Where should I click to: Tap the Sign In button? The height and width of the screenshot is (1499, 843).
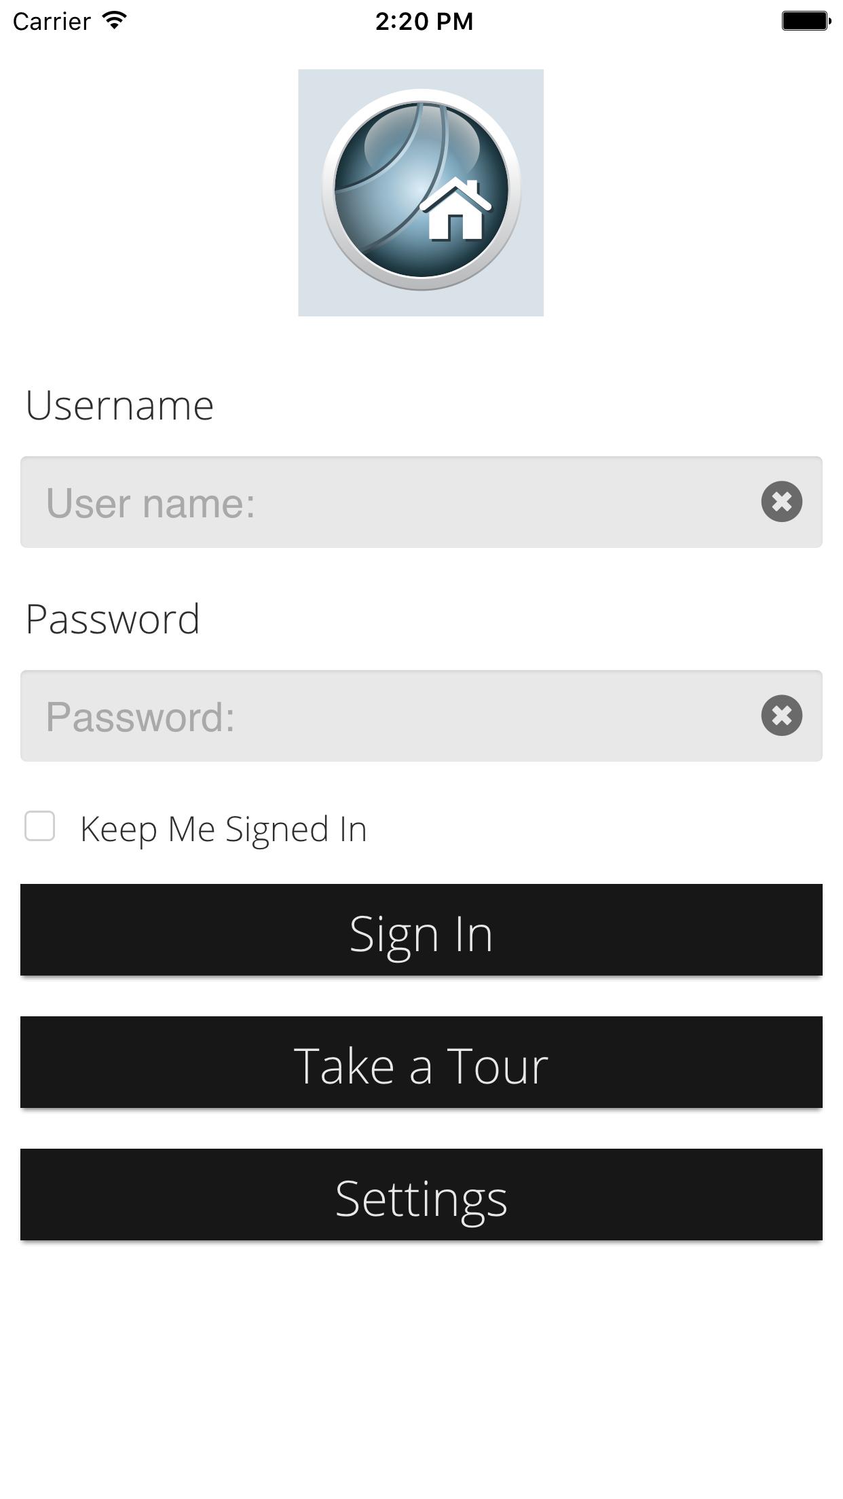[x=421, y=930]
